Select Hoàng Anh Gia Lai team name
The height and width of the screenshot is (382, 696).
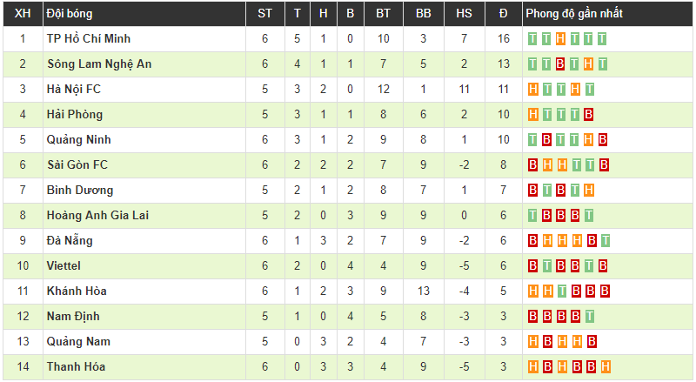tap(97, 216)
